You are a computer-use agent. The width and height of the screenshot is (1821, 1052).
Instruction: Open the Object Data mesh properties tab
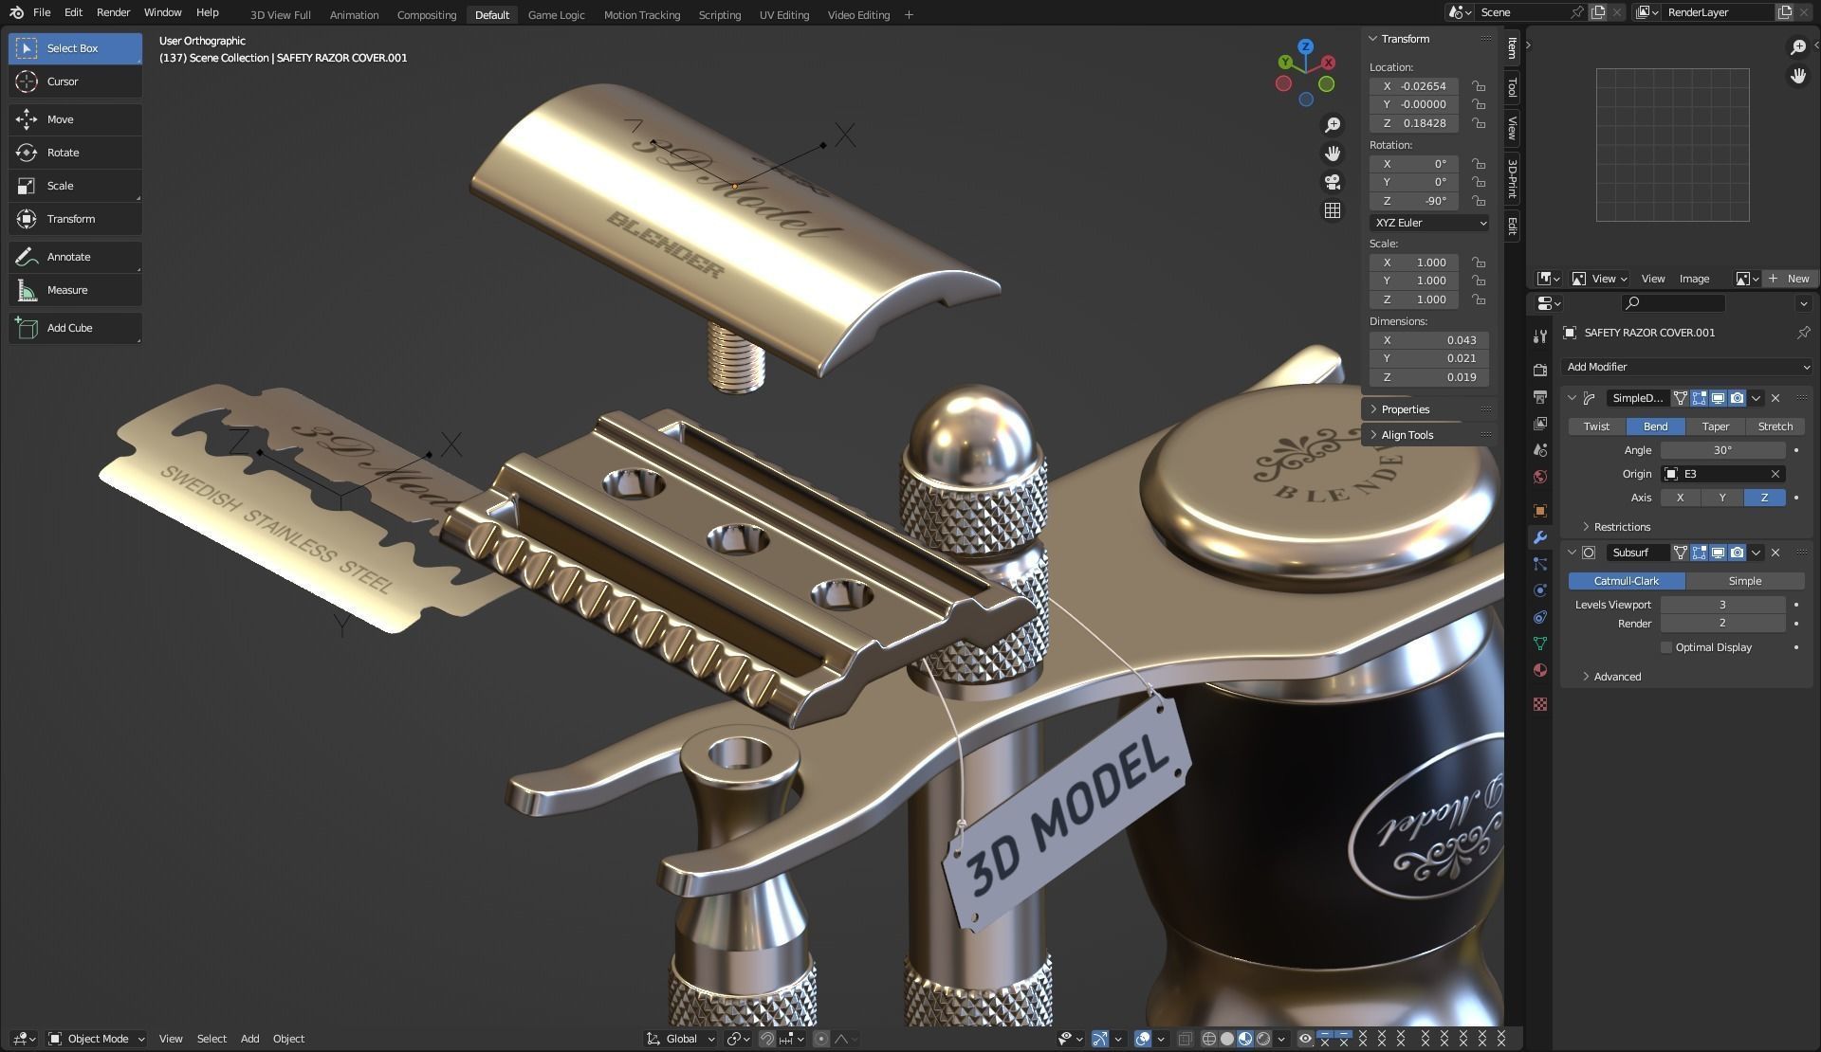point(1540,644)
